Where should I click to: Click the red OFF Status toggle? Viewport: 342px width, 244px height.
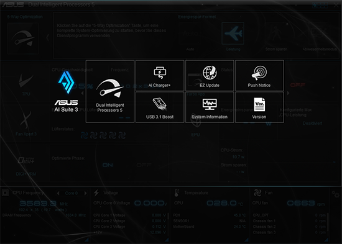297,85
